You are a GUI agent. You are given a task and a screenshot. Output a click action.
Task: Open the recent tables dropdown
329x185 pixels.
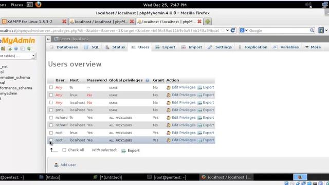17,56
